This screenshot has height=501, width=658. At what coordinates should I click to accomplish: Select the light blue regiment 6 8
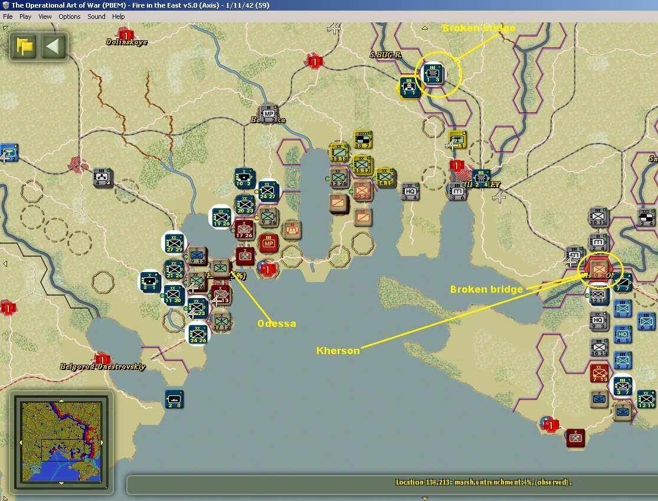[x=647, y=322]
